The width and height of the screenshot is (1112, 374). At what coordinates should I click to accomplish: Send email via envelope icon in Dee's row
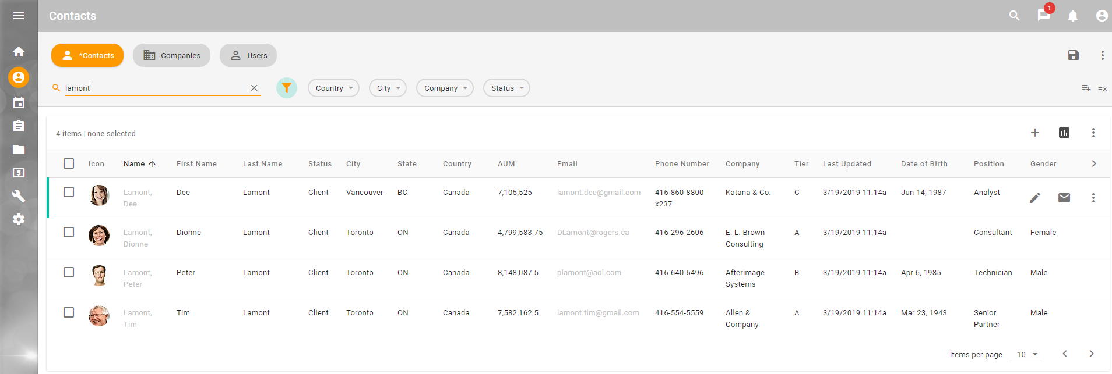[x=1064, y=198]
